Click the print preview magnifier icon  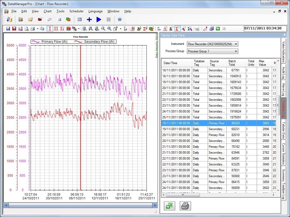26,29
